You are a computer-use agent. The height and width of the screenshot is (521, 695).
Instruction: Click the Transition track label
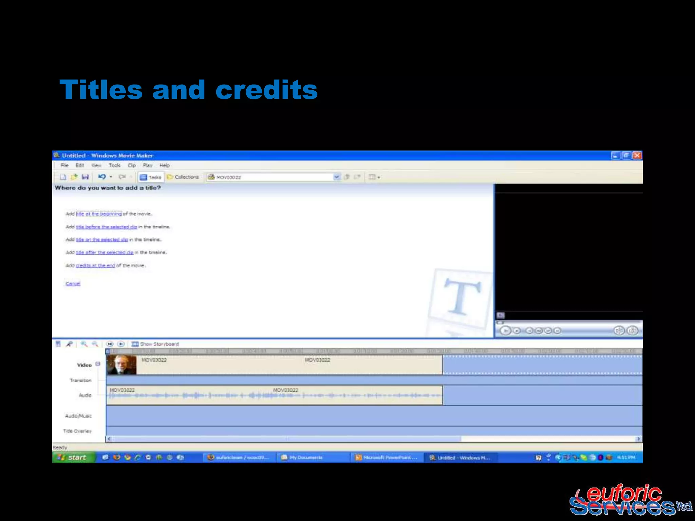tap(80, 380)
